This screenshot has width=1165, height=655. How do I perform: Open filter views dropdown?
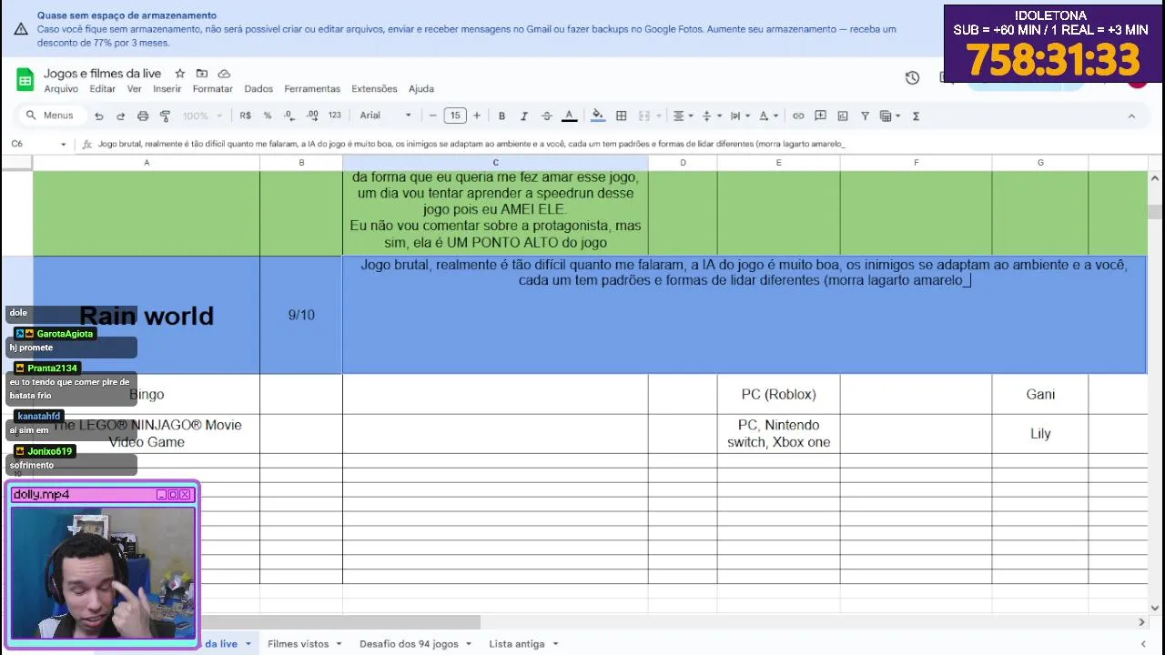pyautogui.click(x=890, y=116)
